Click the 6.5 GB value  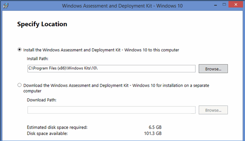(x=155, y=127)
